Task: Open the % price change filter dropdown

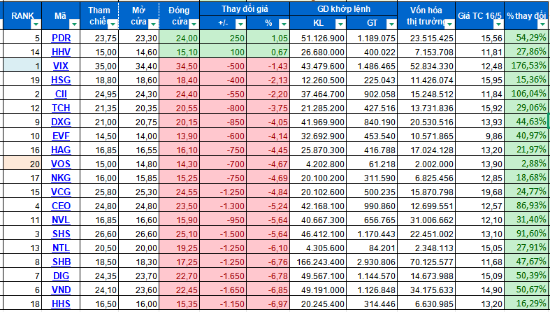Action: tap(284, 24)
